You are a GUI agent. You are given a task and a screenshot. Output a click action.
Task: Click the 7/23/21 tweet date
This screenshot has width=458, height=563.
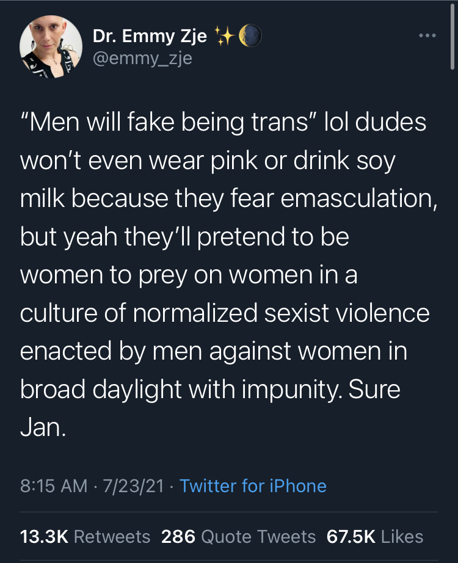pos(133,485)
